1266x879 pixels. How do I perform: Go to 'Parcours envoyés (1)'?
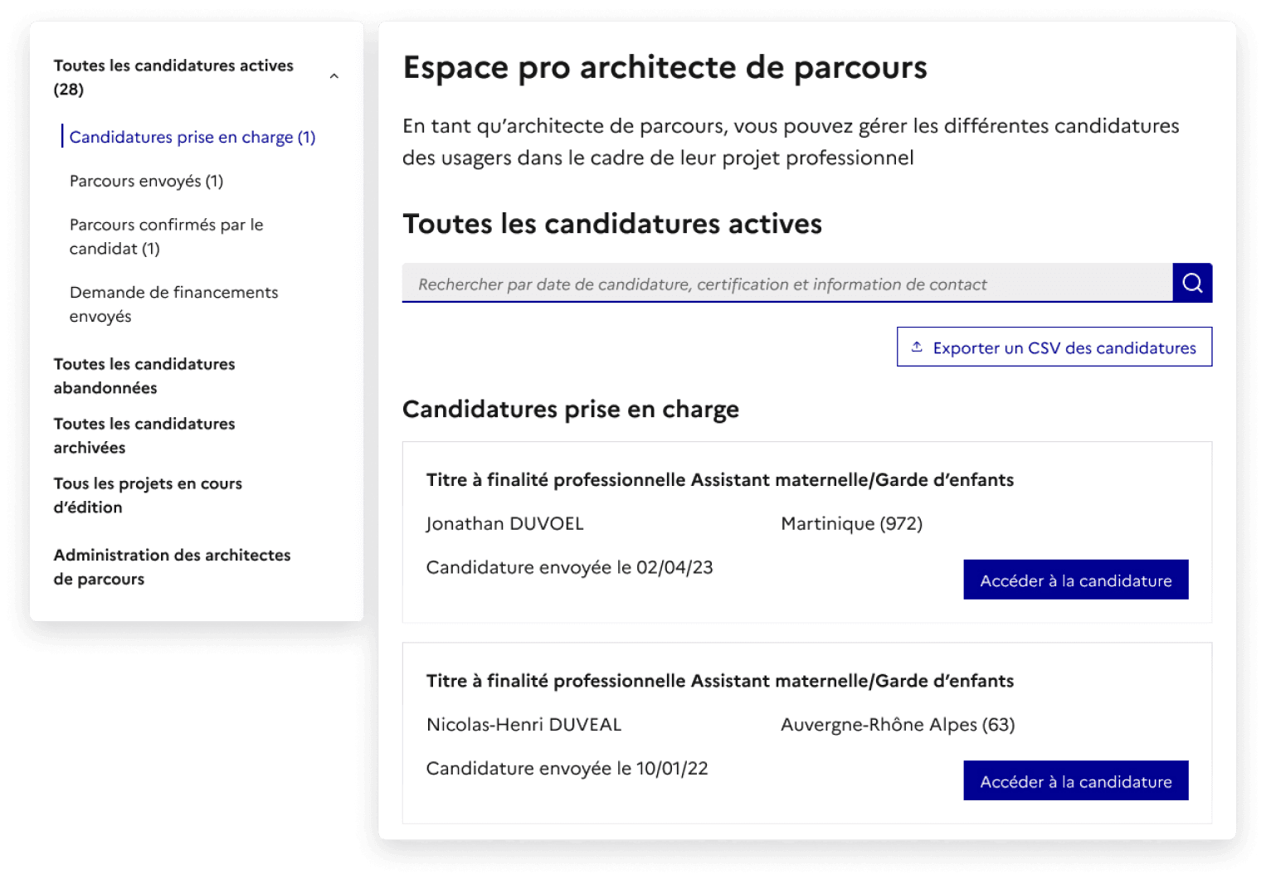(x=146, y=181)
